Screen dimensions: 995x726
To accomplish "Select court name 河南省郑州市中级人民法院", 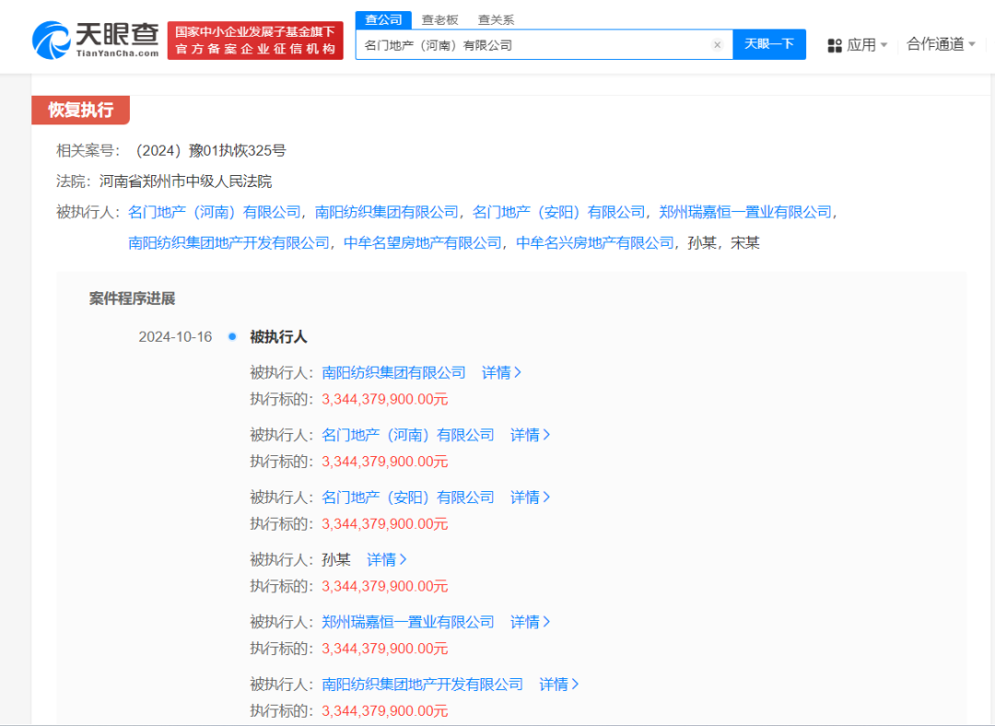I will coord(185,181).
